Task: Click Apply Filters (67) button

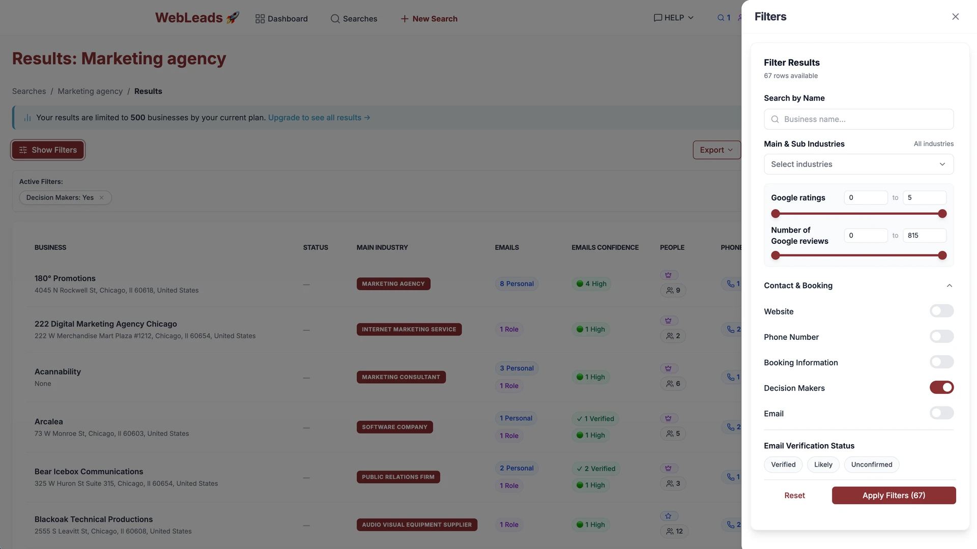Action: (893, 496)
